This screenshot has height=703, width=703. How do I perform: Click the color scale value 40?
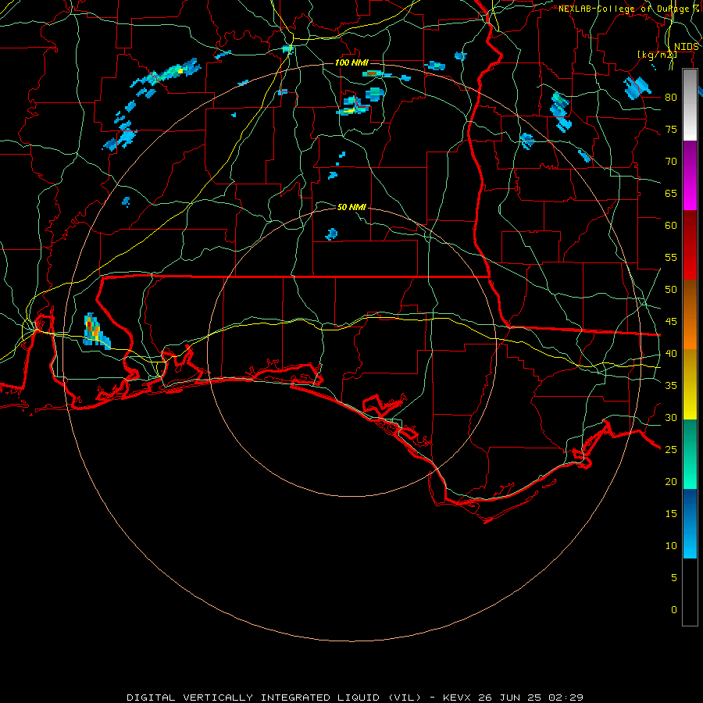(671, 353)
